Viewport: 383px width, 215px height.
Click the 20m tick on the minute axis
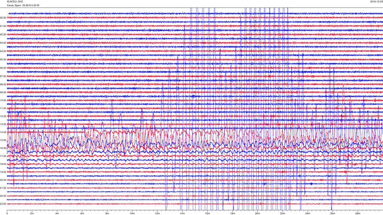coord(257,213)
